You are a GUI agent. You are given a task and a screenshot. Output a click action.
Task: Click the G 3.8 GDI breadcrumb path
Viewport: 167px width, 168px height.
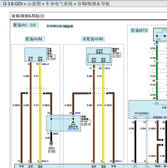(x=56, y=4)
